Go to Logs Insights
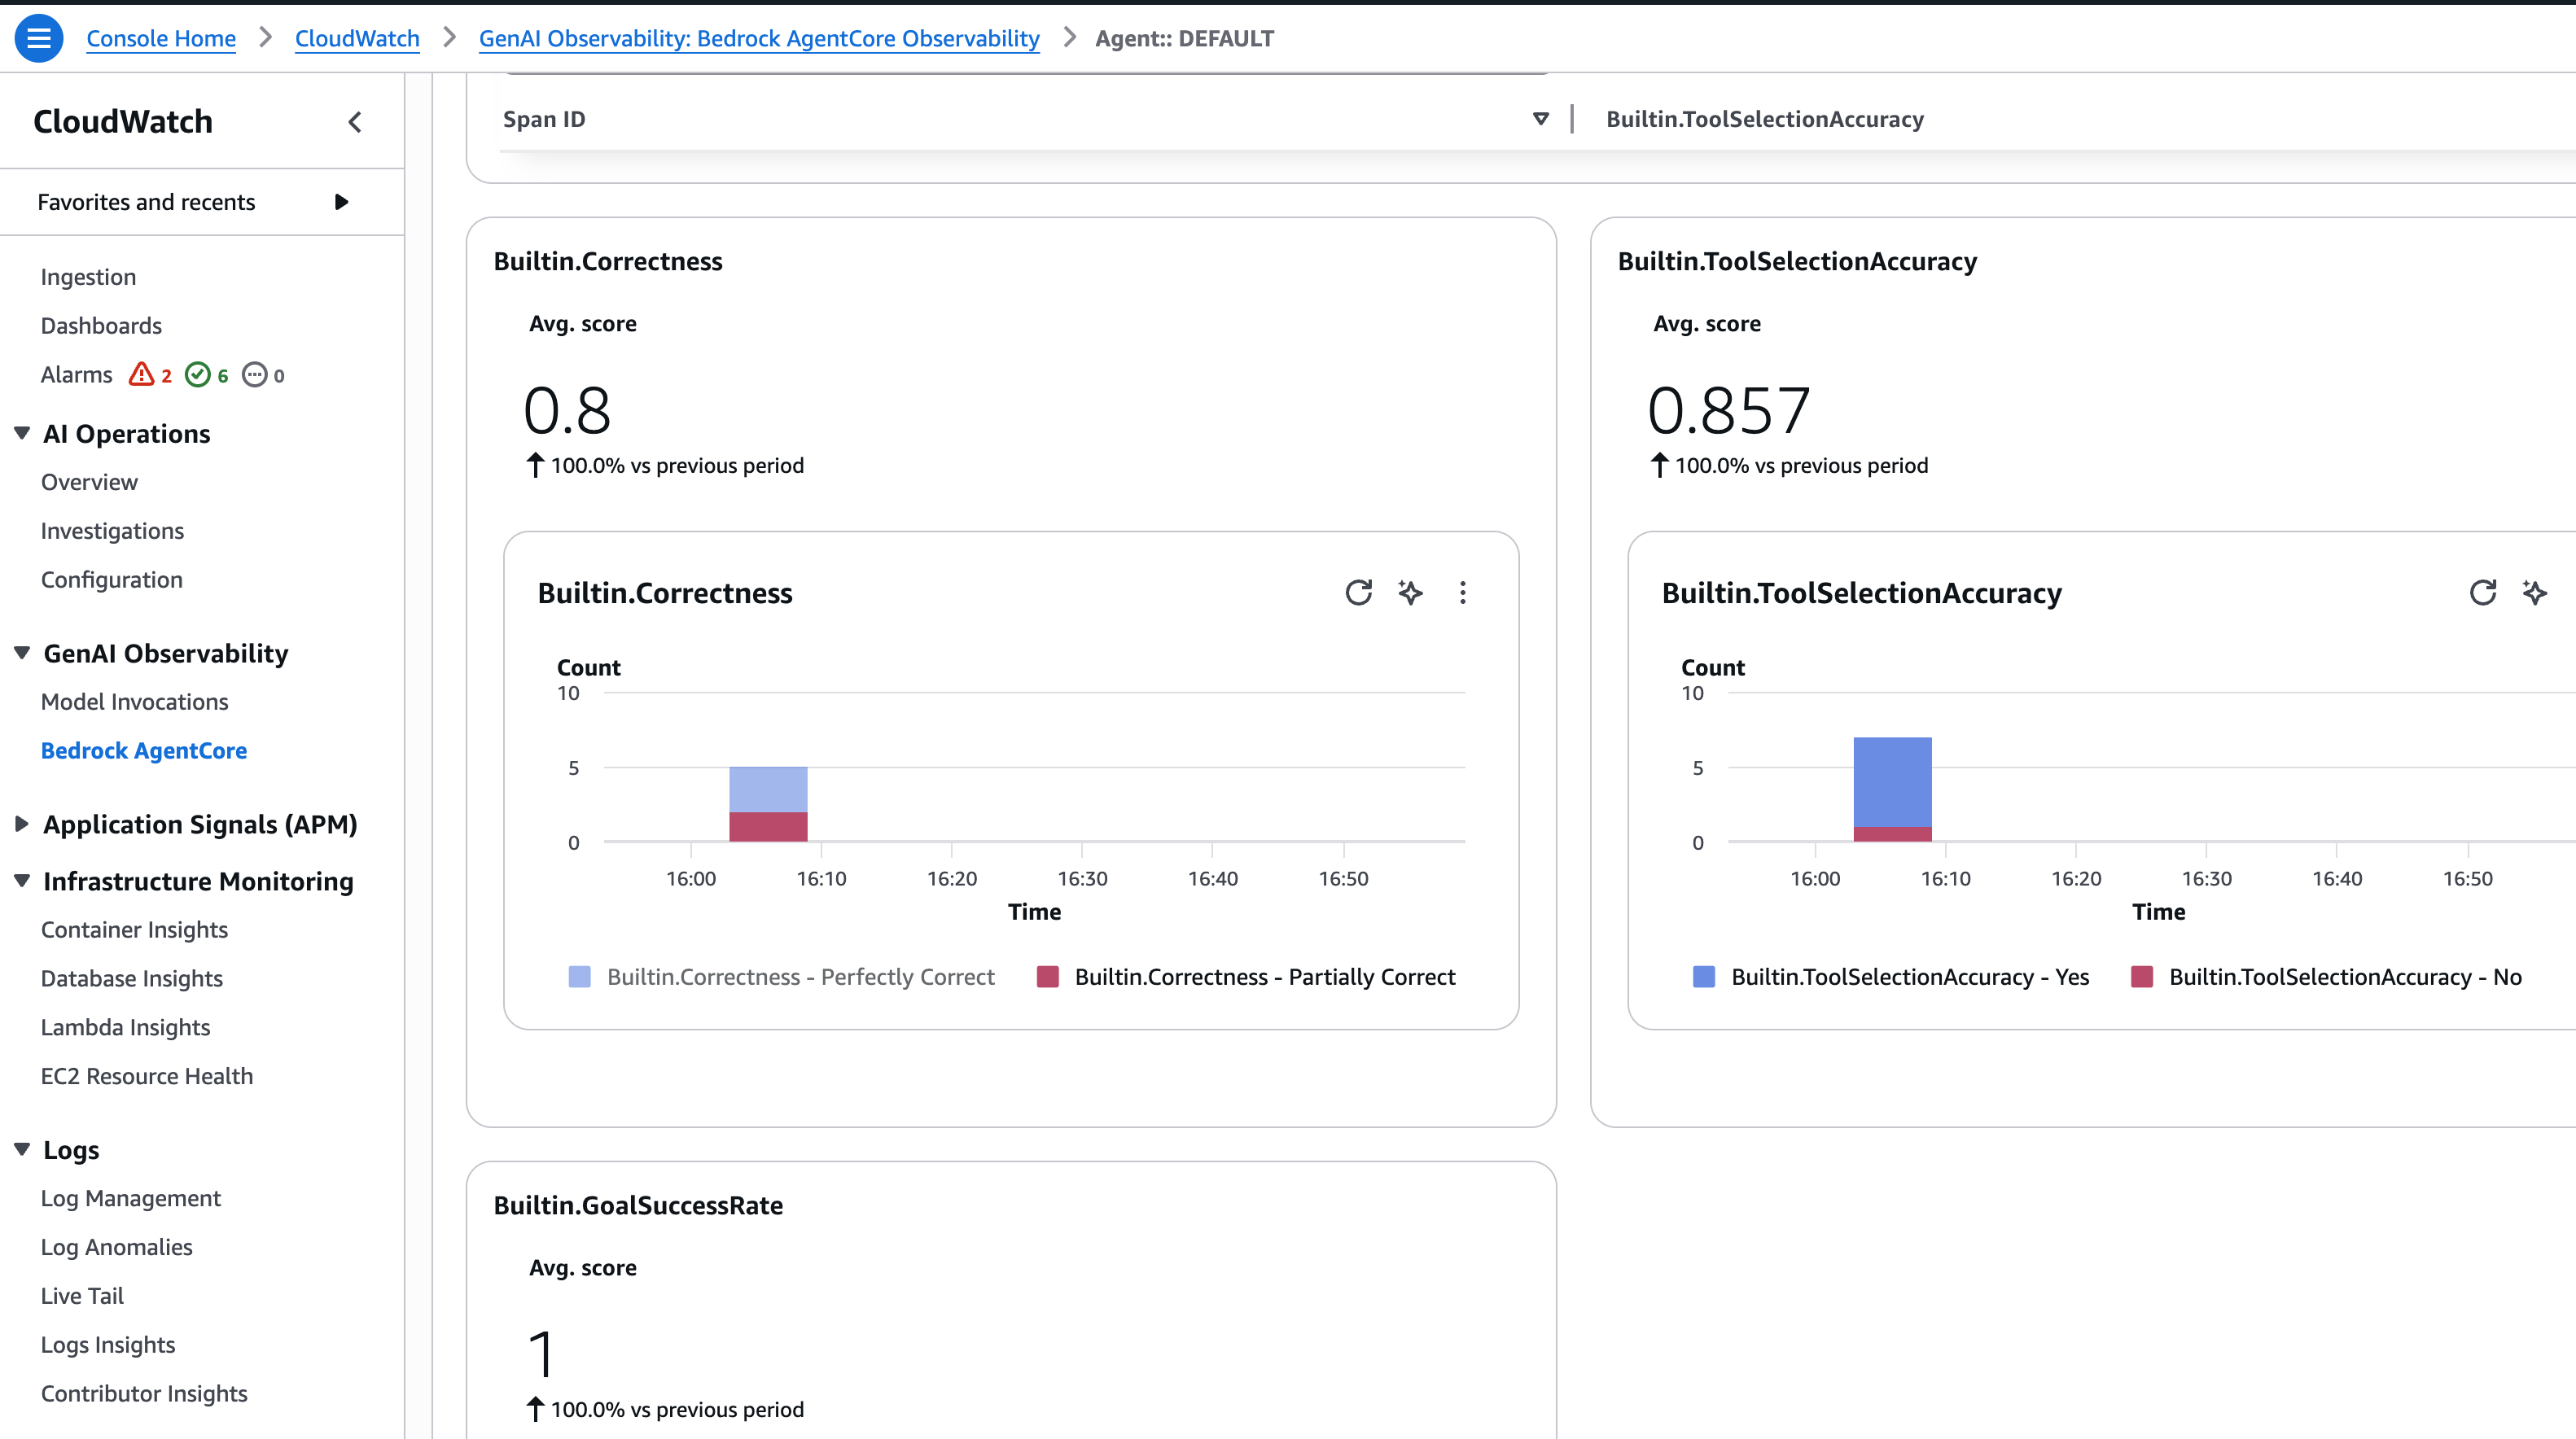This screenshot has width=2576, height=1439. point(108,1345)
